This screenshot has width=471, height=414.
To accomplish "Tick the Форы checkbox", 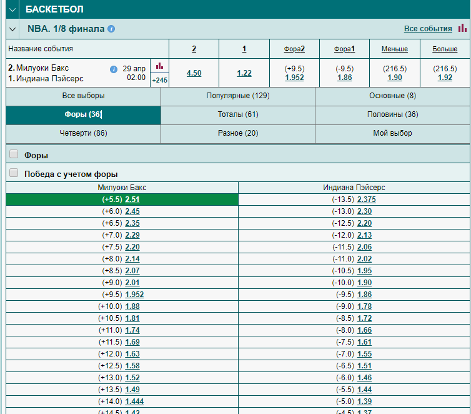I will pyautogui.click(x=14, y=154).
